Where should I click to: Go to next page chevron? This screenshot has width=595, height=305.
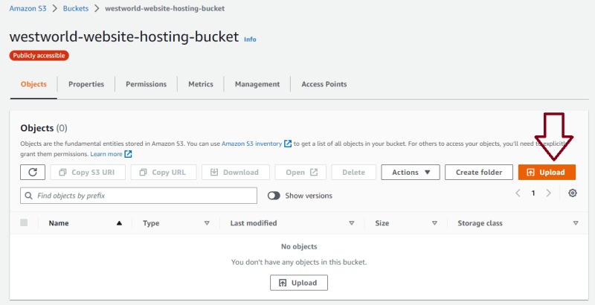coord(548,193)
